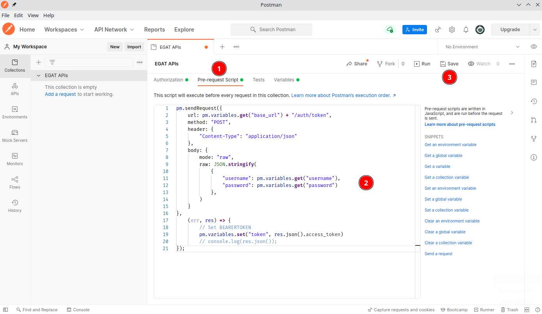542x314 pixels.
Task: Open the File menu
Action: point(5,16)
